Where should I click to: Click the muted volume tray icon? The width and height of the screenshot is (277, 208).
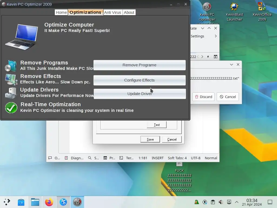(221, 202)
